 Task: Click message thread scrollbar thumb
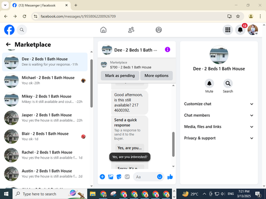pos(173,144)
